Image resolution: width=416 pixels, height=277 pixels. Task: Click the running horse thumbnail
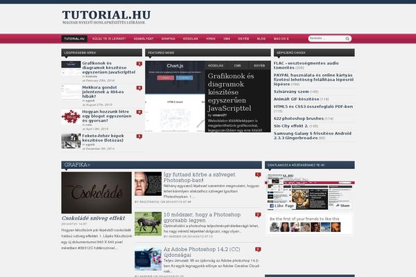[148, 224]
